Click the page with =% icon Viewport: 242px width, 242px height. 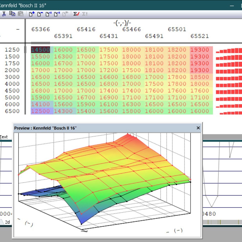point(49,14)
